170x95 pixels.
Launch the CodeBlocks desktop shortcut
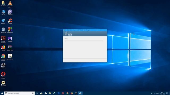pyautogui.click(x=10, y=30)
